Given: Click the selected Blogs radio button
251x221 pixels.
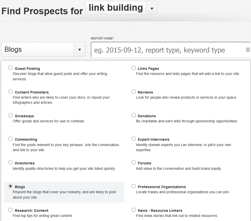Looking at the screenshot, I should click(x=10, y=186).
